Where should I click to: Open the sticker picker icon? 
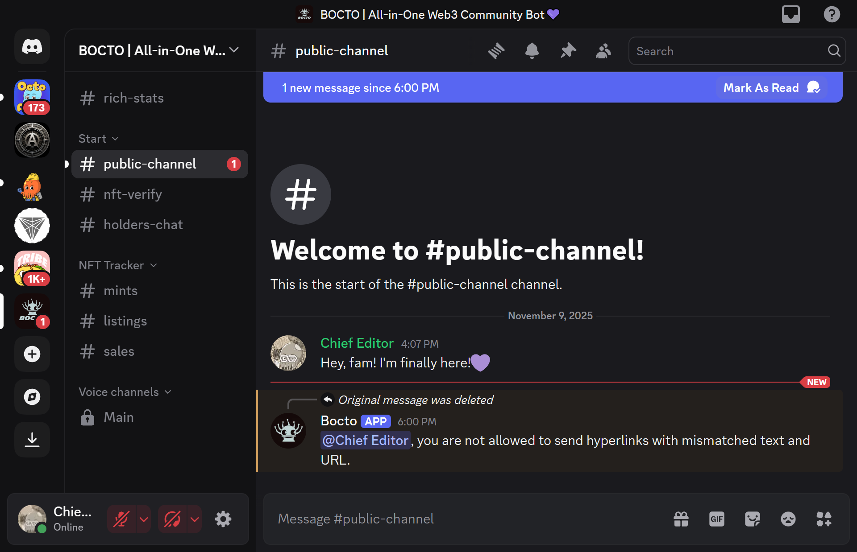pyautogui.click(x=752, y=519)
